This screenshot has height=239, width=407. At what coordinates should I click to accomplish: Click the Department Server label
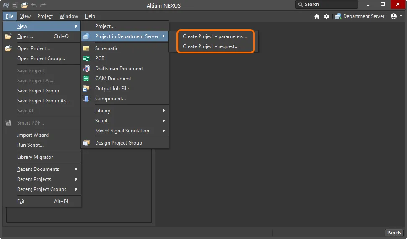364,16
